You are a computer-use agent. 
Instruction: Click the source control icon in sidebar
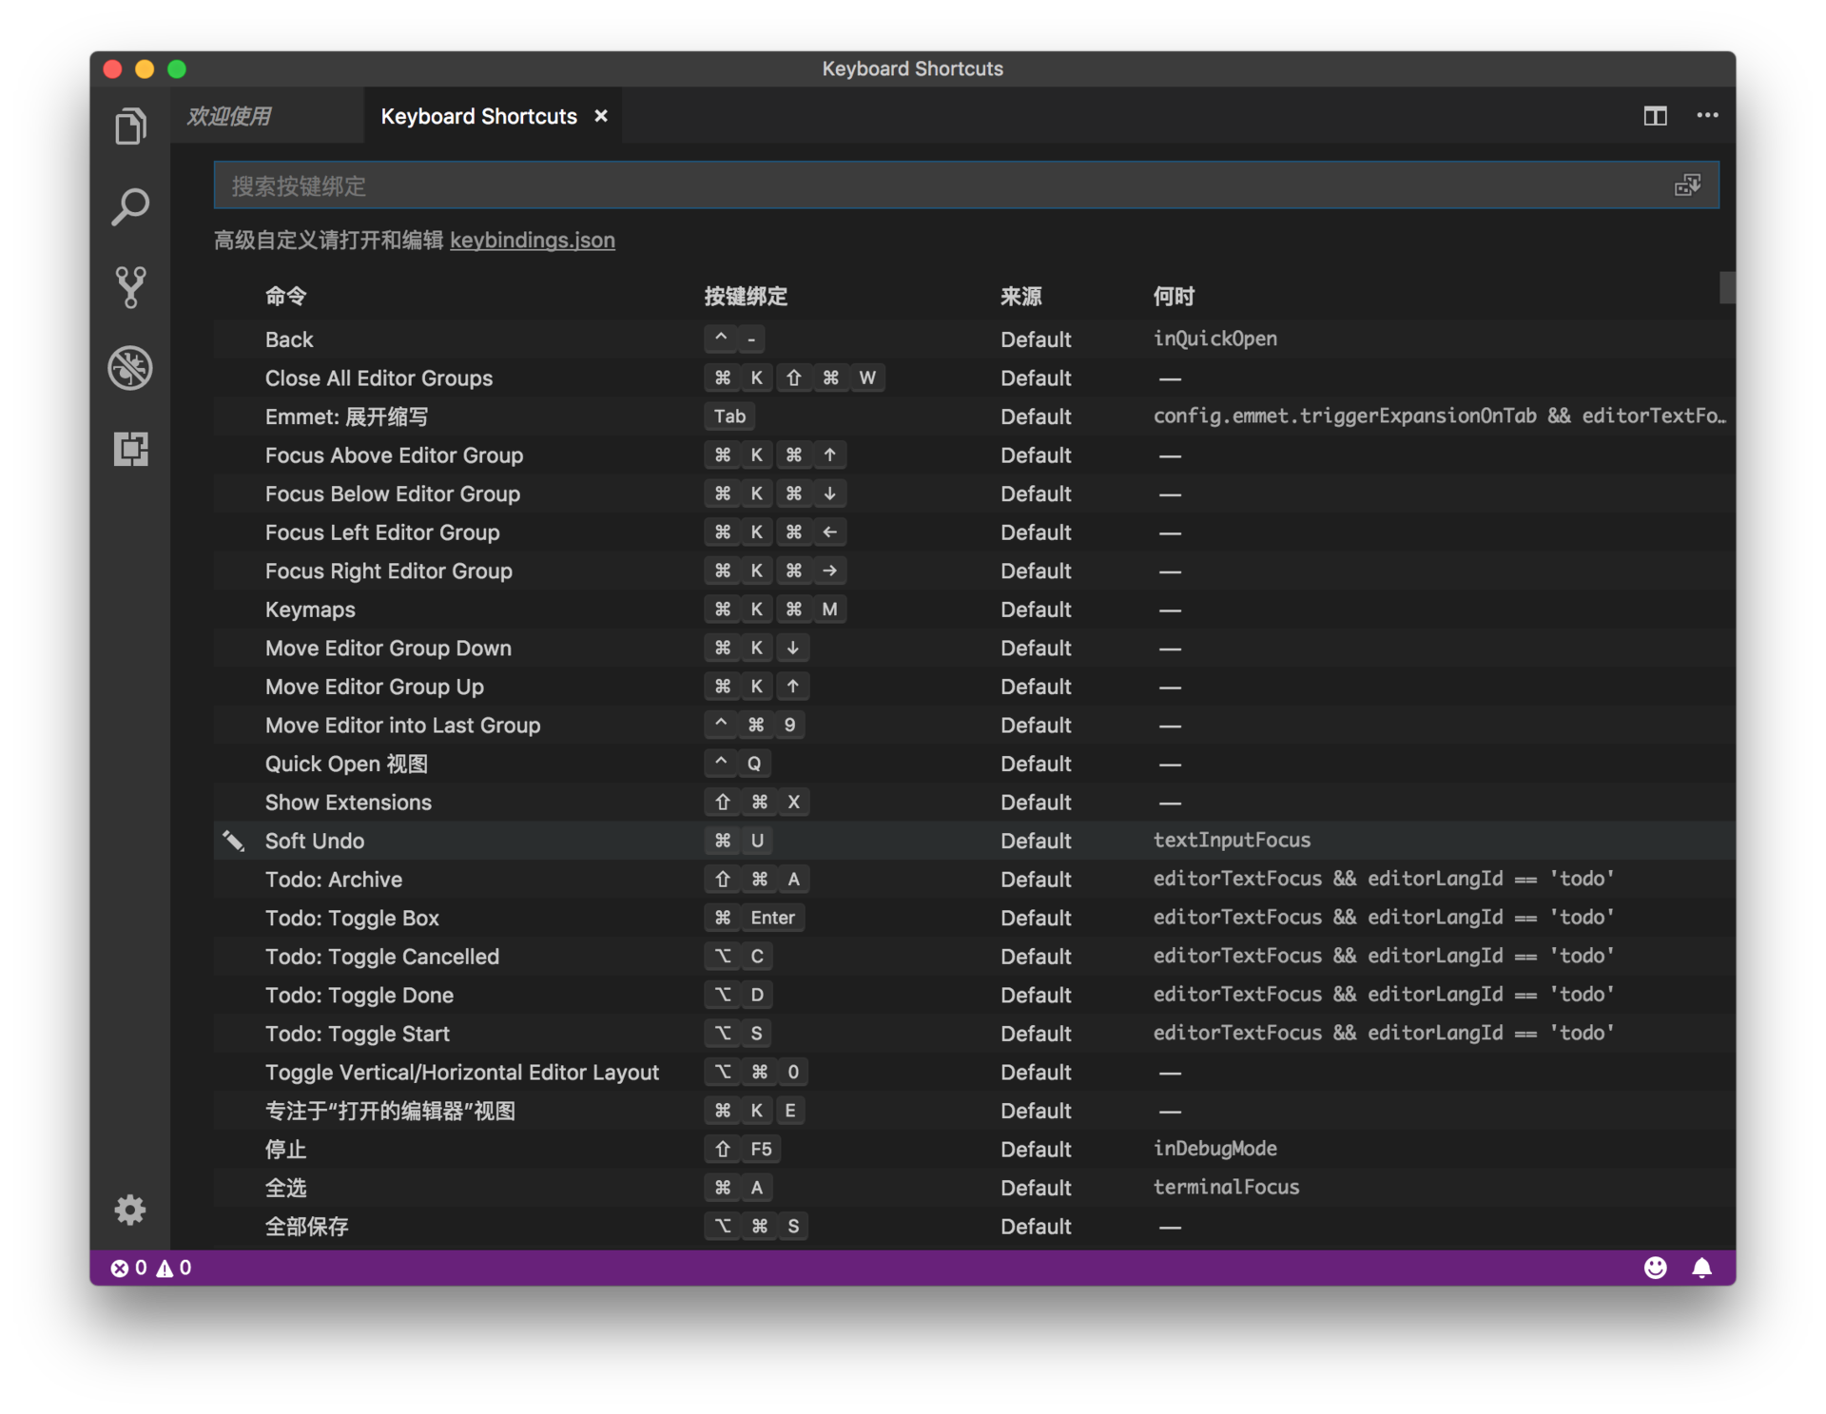(132, 284)
